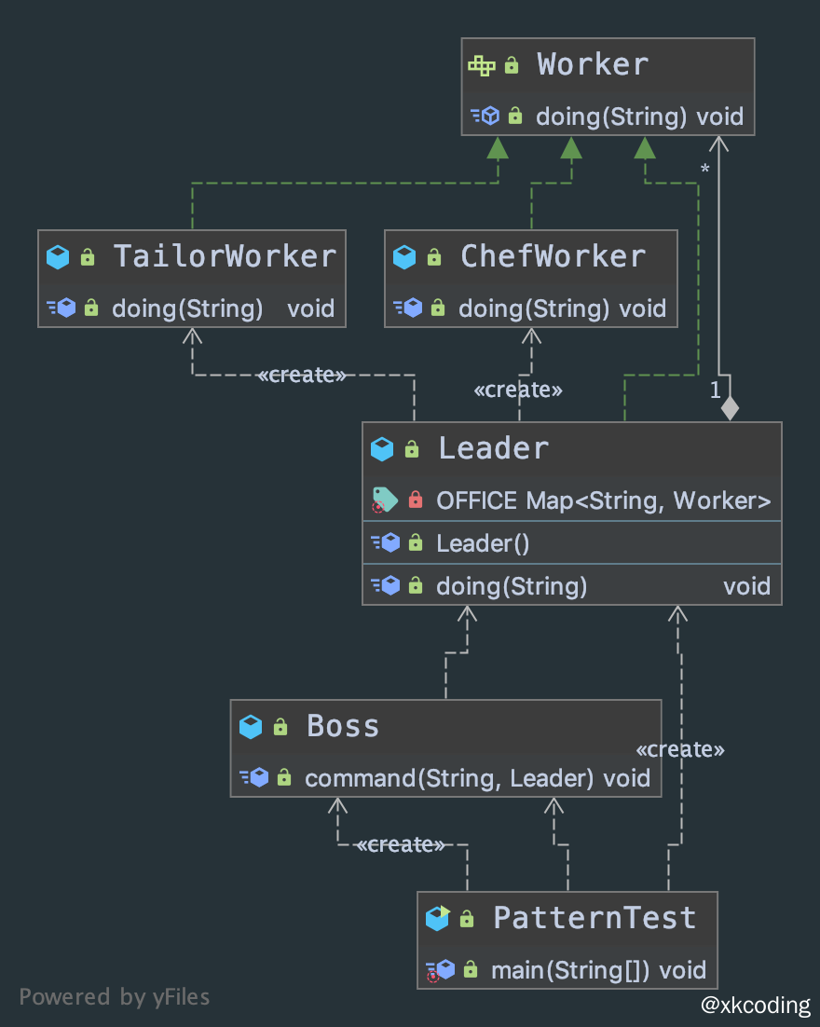Select the TailorWorker class icon
The image size is (820, 1027).
(58, 257)
